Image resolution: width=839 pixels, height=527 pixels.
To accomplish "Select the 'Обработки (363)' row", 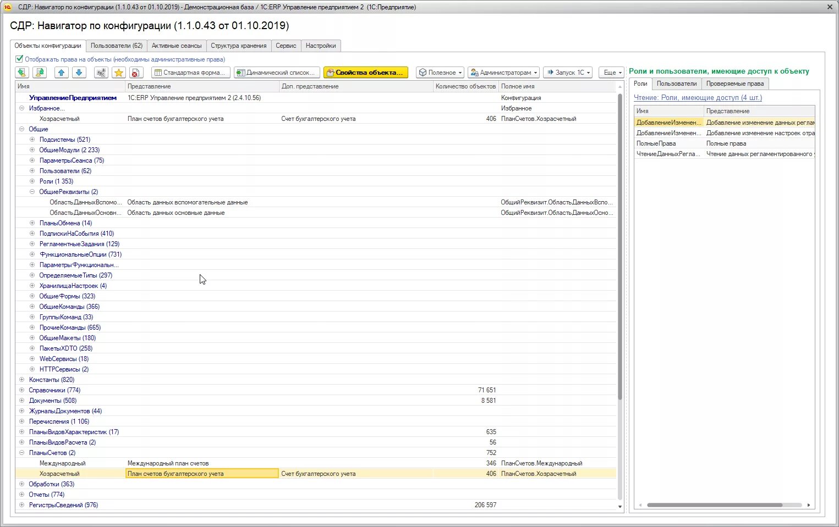I will pyautogui.click(x=316, y=484).
